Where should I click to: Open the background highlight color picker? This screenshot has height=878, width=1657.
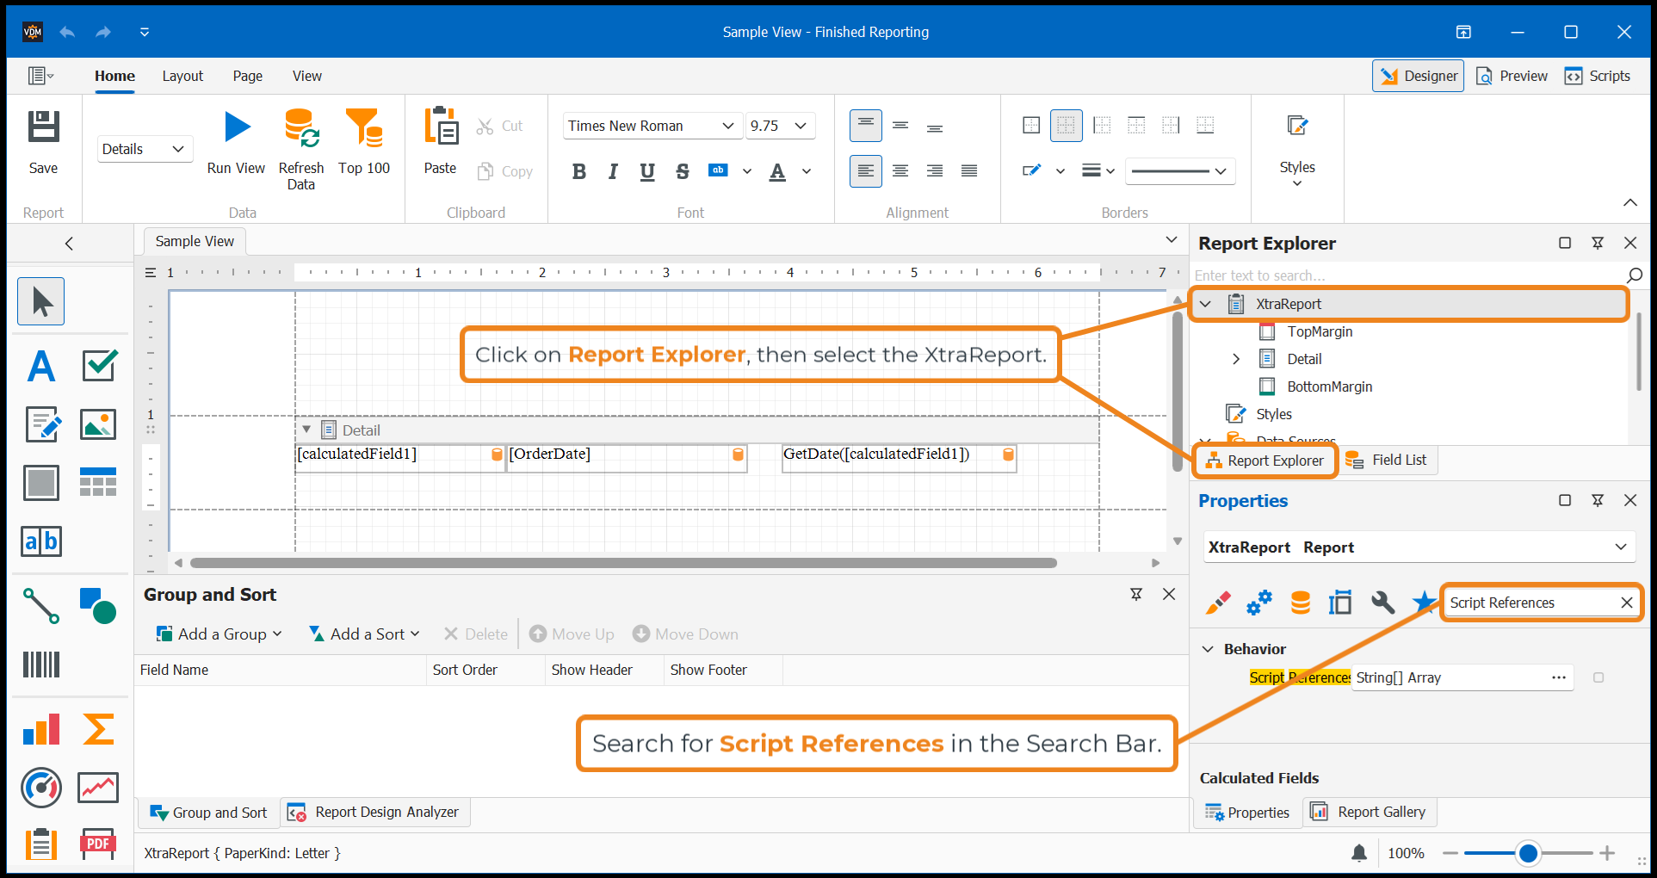point(746,171)
